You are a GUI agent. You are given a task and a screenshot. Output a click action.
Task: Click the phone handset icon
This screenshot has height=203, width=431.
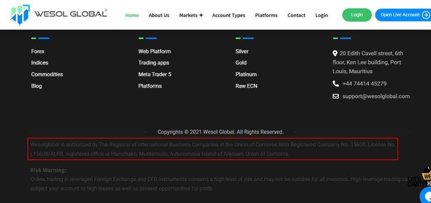coord(335,84)
